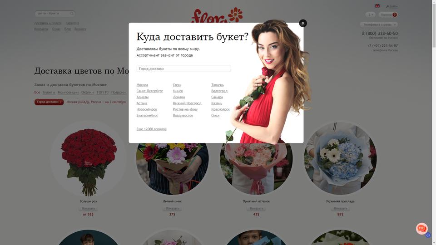The width and height of the screenshot is (436, 245).
Task: Select Омск city link
Action: point(215,116)
